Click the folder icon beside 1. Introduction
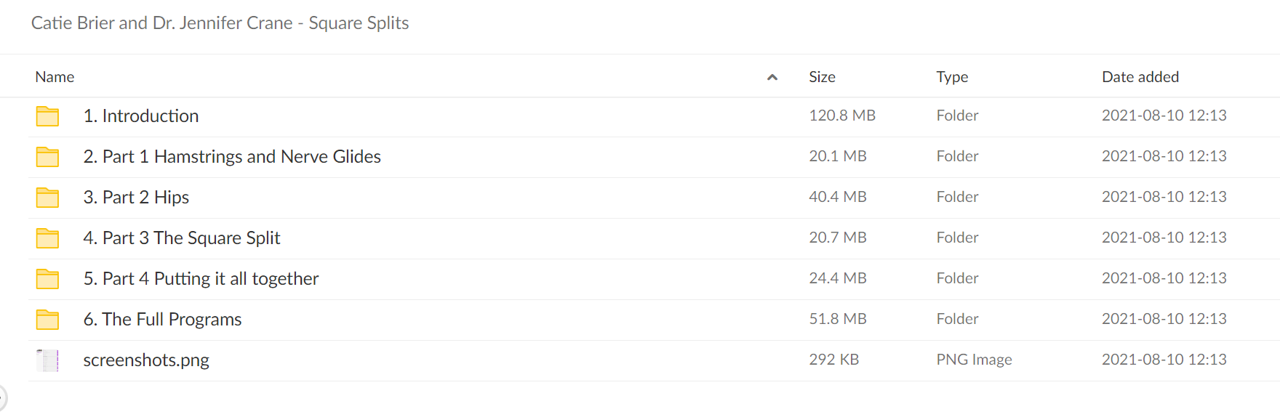This screenshot has width=1280, height=417. (x=47, y=116)
